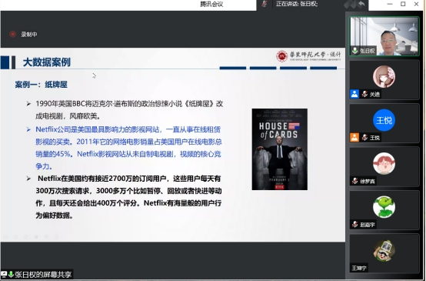Click the 张日权的屏幕共享 label
This screenshot has width=426, height=281.
(x=43, y=274)
